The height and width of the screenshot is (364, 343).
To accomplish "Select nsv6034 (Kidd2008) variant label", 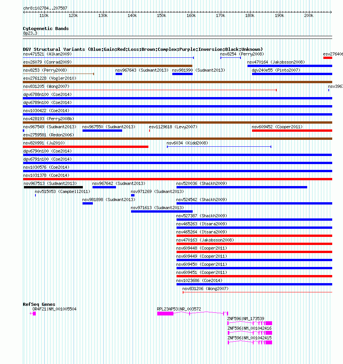I will [187, 143].
